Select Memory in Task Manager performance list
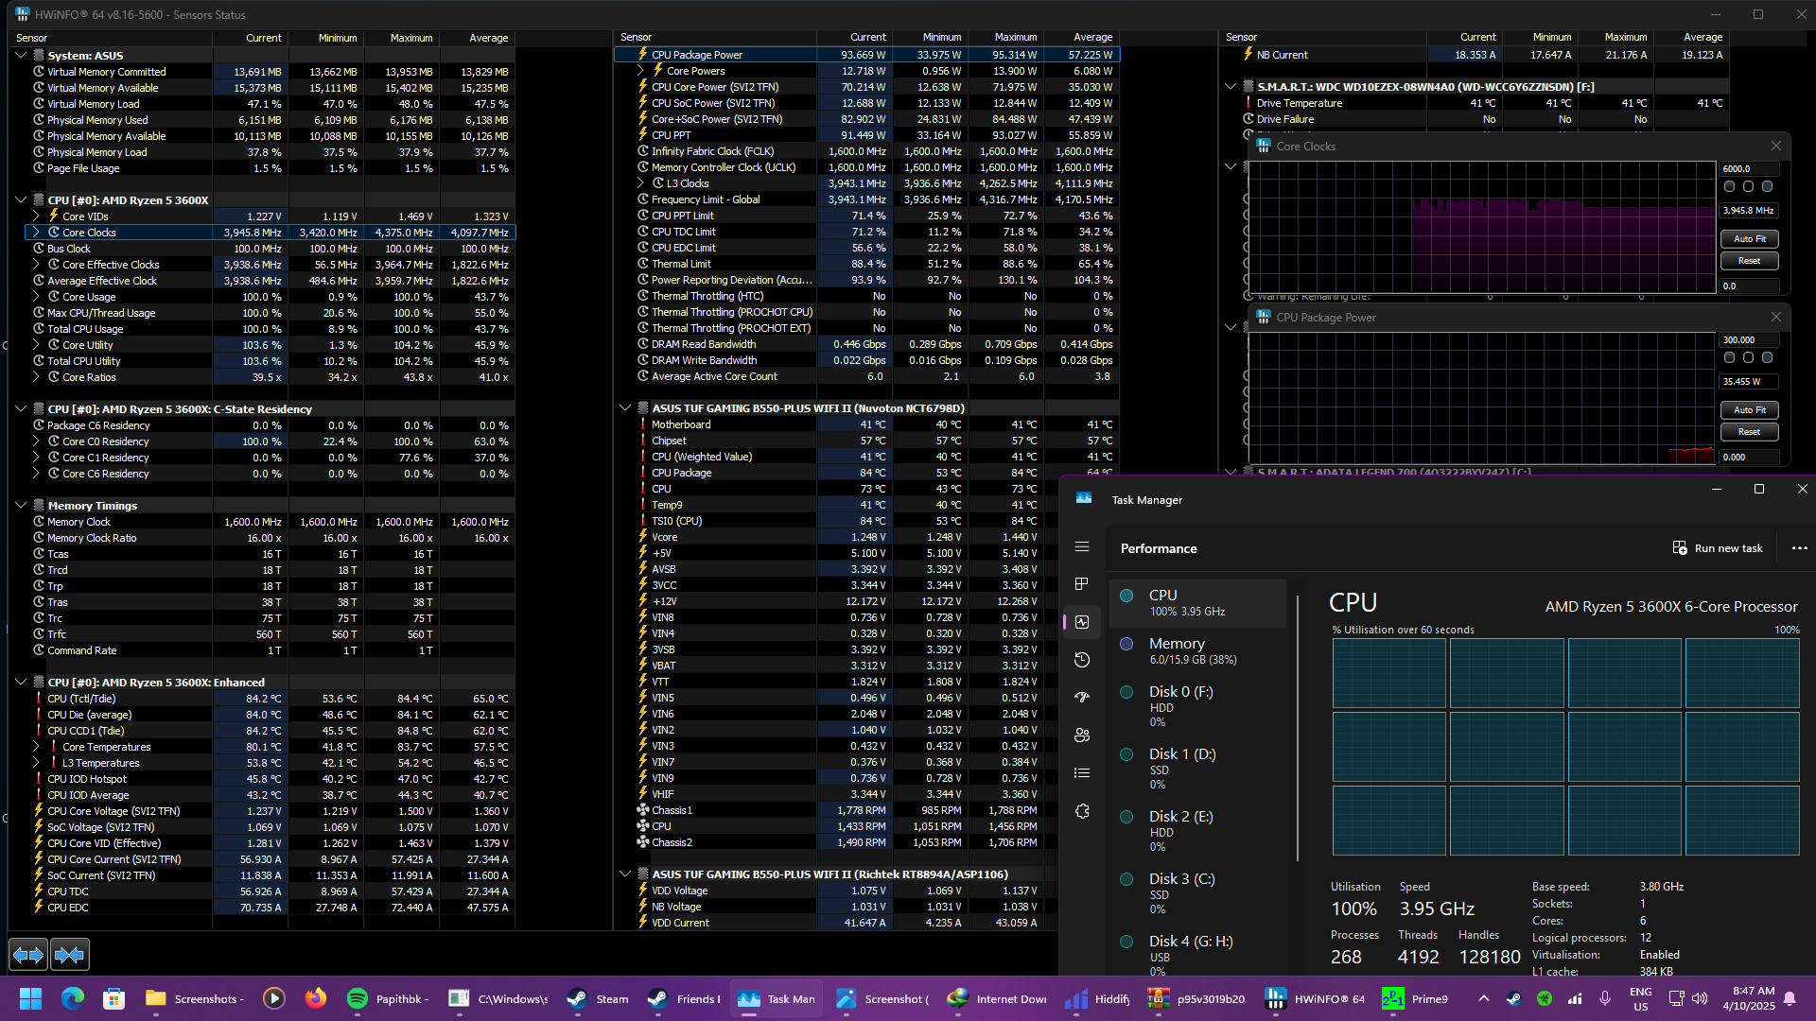This screenshot has height=1021, width=1816. (x=1197, y=650)
